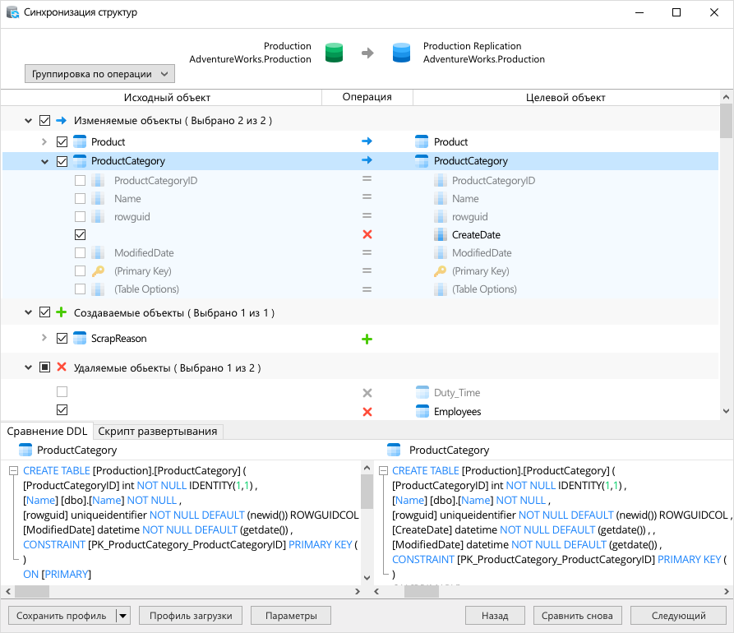
Task: Expand the ScrapReason node
Action: (44, 338)
